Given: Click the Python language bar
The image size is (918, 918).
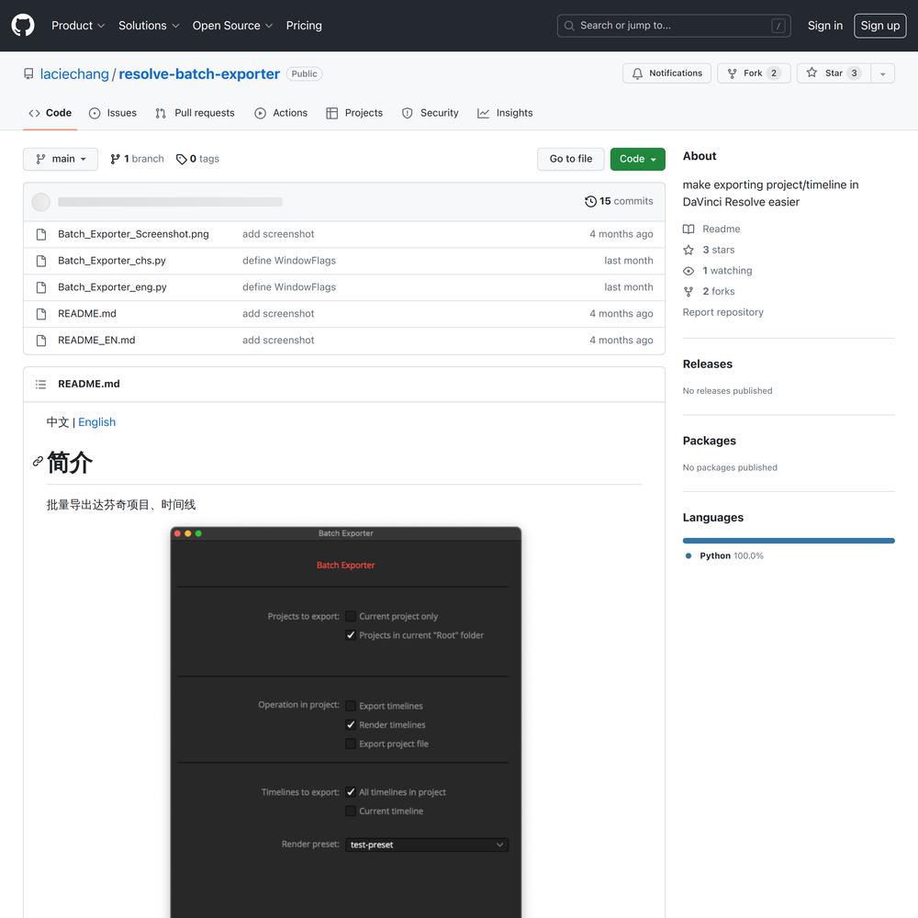Looking at the screenshot, I should [789, 541].
